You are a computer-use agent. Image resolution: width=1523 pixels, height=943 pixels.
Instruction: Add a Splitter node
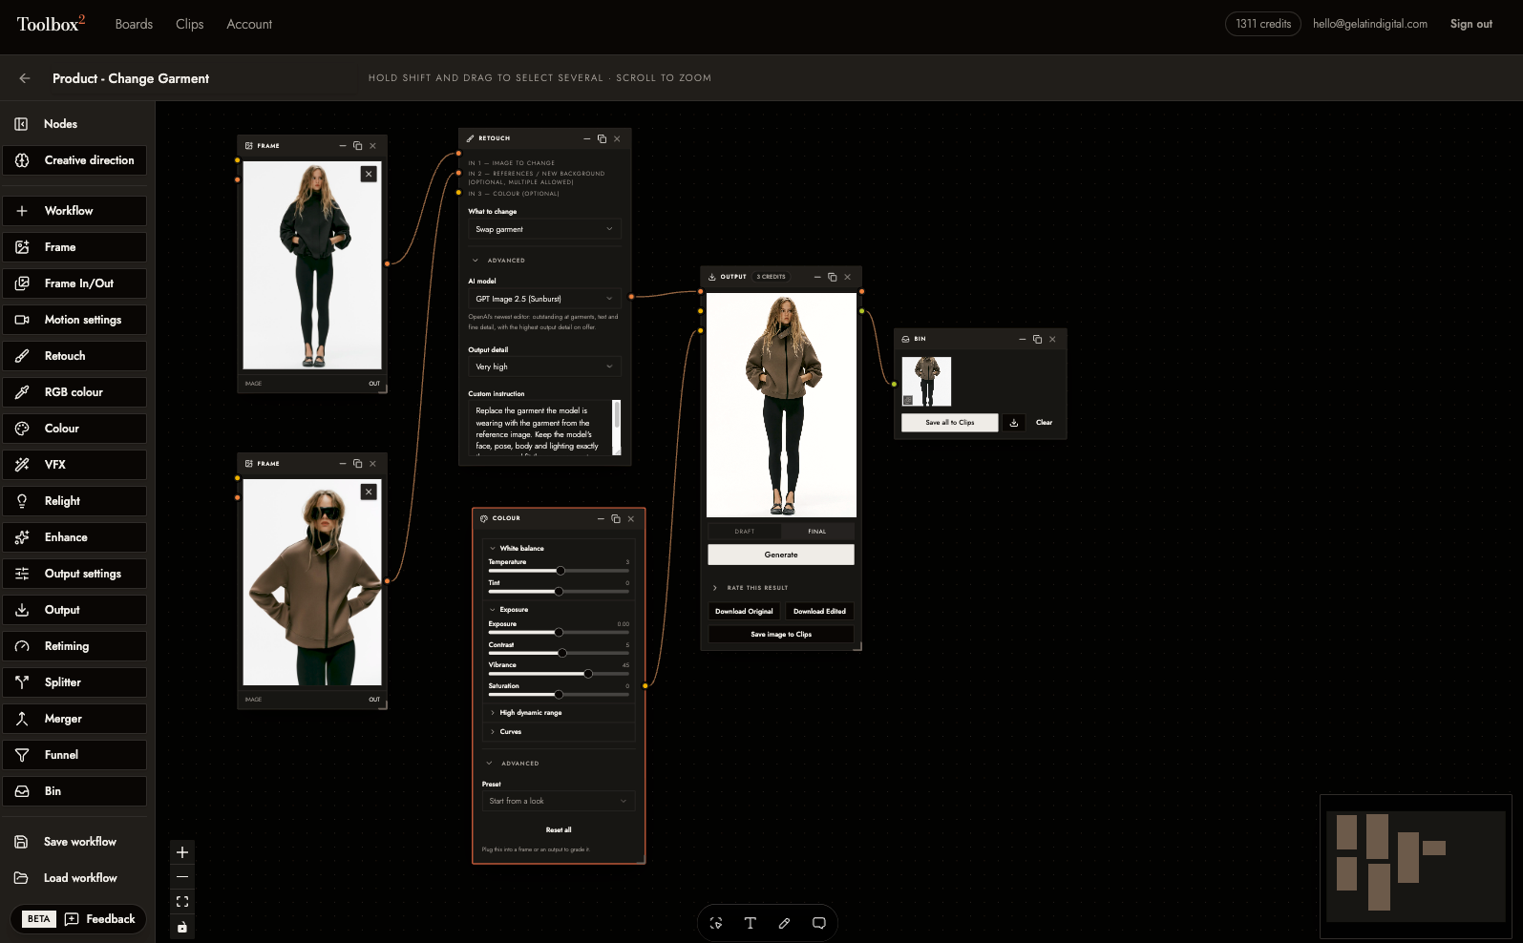pos(74,682)
